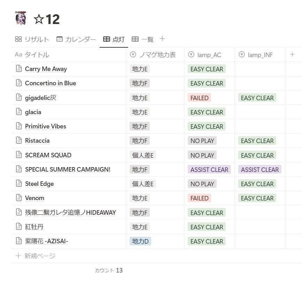The image size is (302, 284).
Task: Open the Primitive Vibes page
Action: coord(46,126)
